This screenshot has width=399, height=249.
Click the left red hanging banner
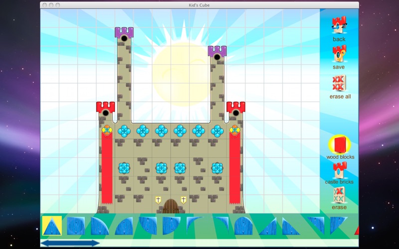click(107, 168)
